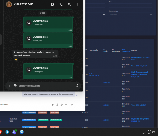Click the creation date cell '15.05.2026 10:43'

coord(125,66)
